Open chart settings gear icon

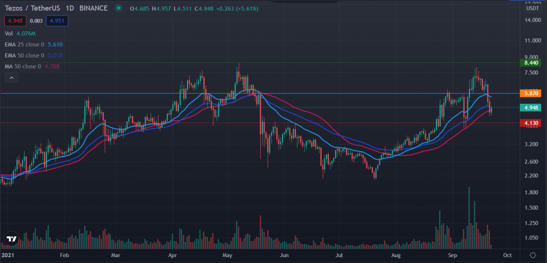(533, 255)
